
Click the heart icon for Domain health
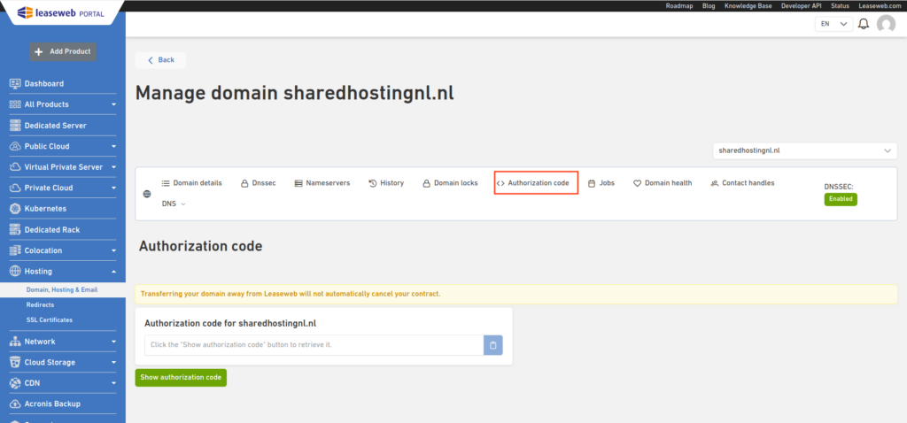(x=638, y=183)
